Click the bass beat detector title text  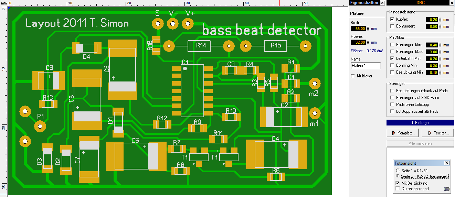tap(262, 30)
